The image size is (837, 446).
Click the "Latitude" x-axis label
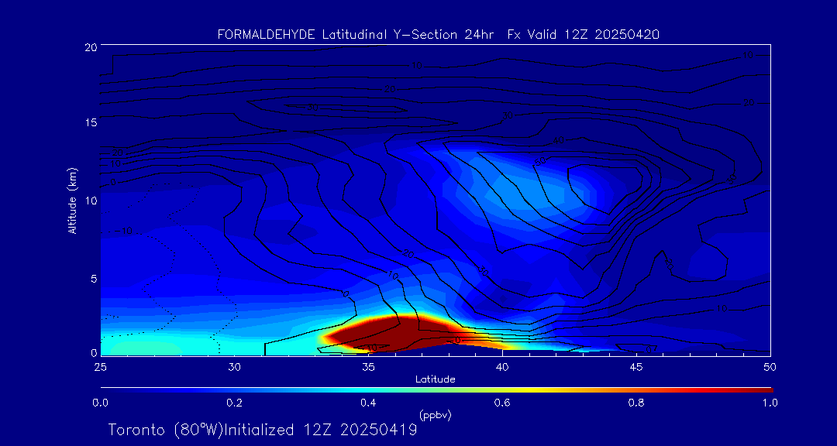[x=435, y=379]
